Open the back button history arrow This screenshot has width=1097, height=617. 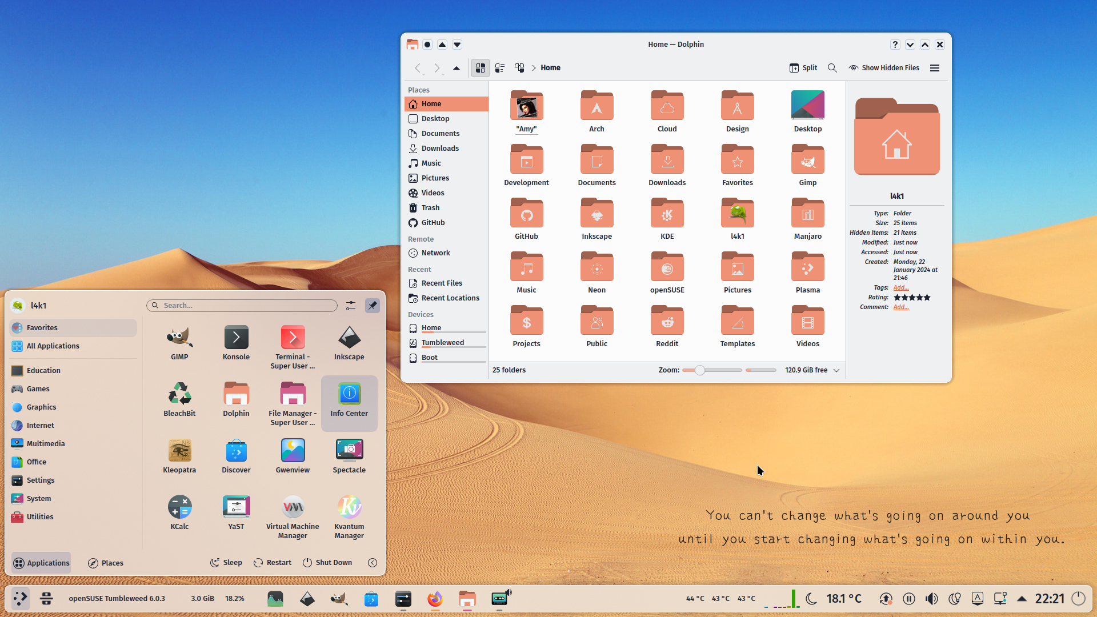click(423, 74)
